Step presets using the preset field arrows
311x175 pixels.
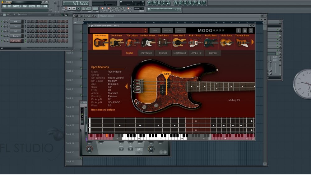pos(145,30)
